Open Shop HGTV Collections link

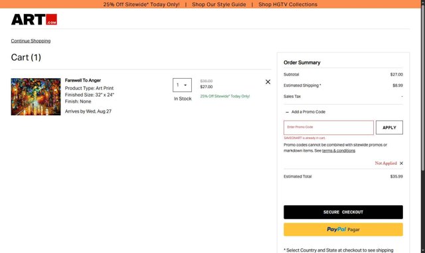[x=288, y=5]
